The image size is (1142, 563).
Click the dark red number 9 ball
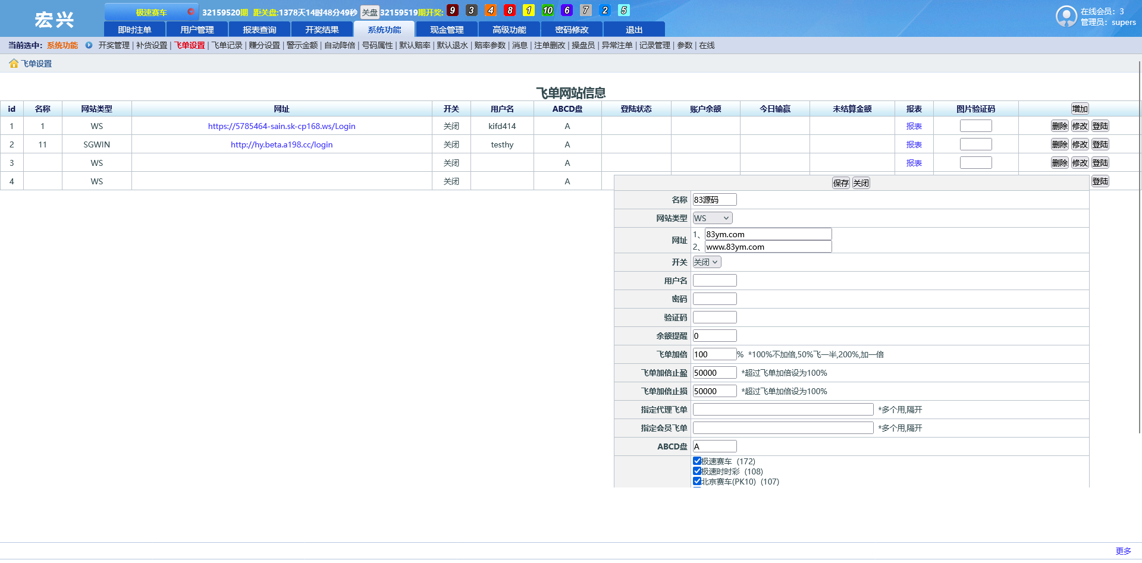click(x=453, y=10)
